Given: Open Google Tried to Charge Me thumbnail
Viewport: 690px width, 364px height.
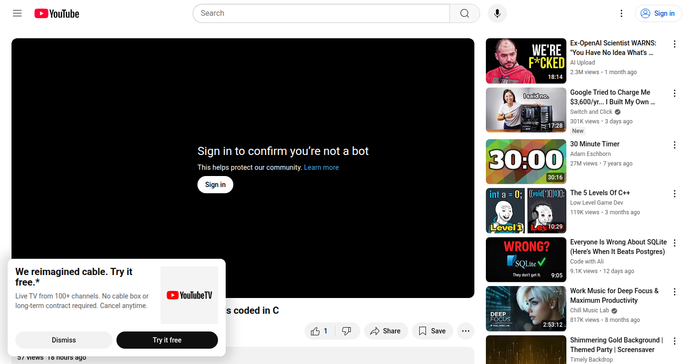Looking at the screenshot, I should coord(526,110).
